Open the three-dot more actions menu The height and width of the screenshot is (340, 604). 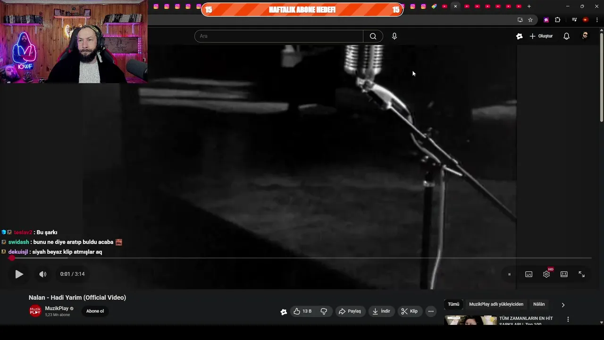point(431,311)
